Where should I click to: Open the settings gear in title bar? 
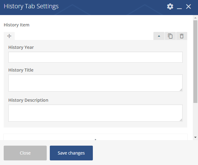point(170,6)
